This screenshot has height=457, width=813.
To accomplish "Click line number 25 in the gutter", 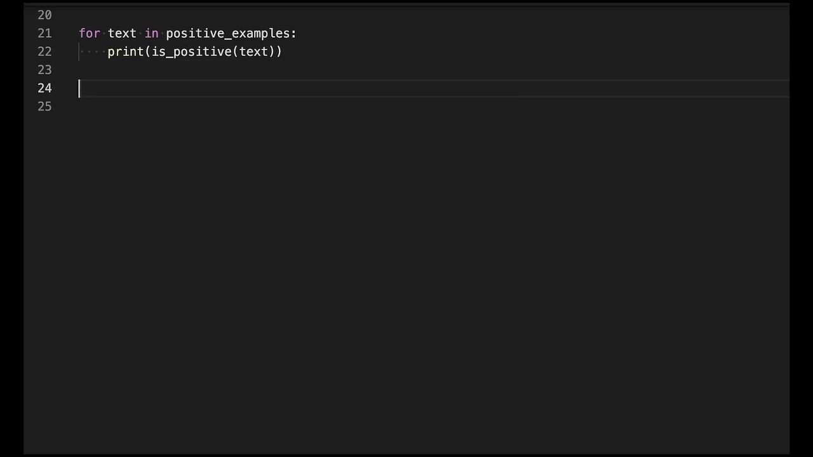I will tap(44, 107).
